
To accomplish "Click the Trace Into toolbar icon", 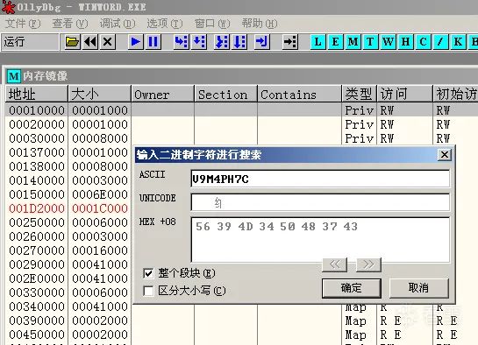I will click(222, 42).
